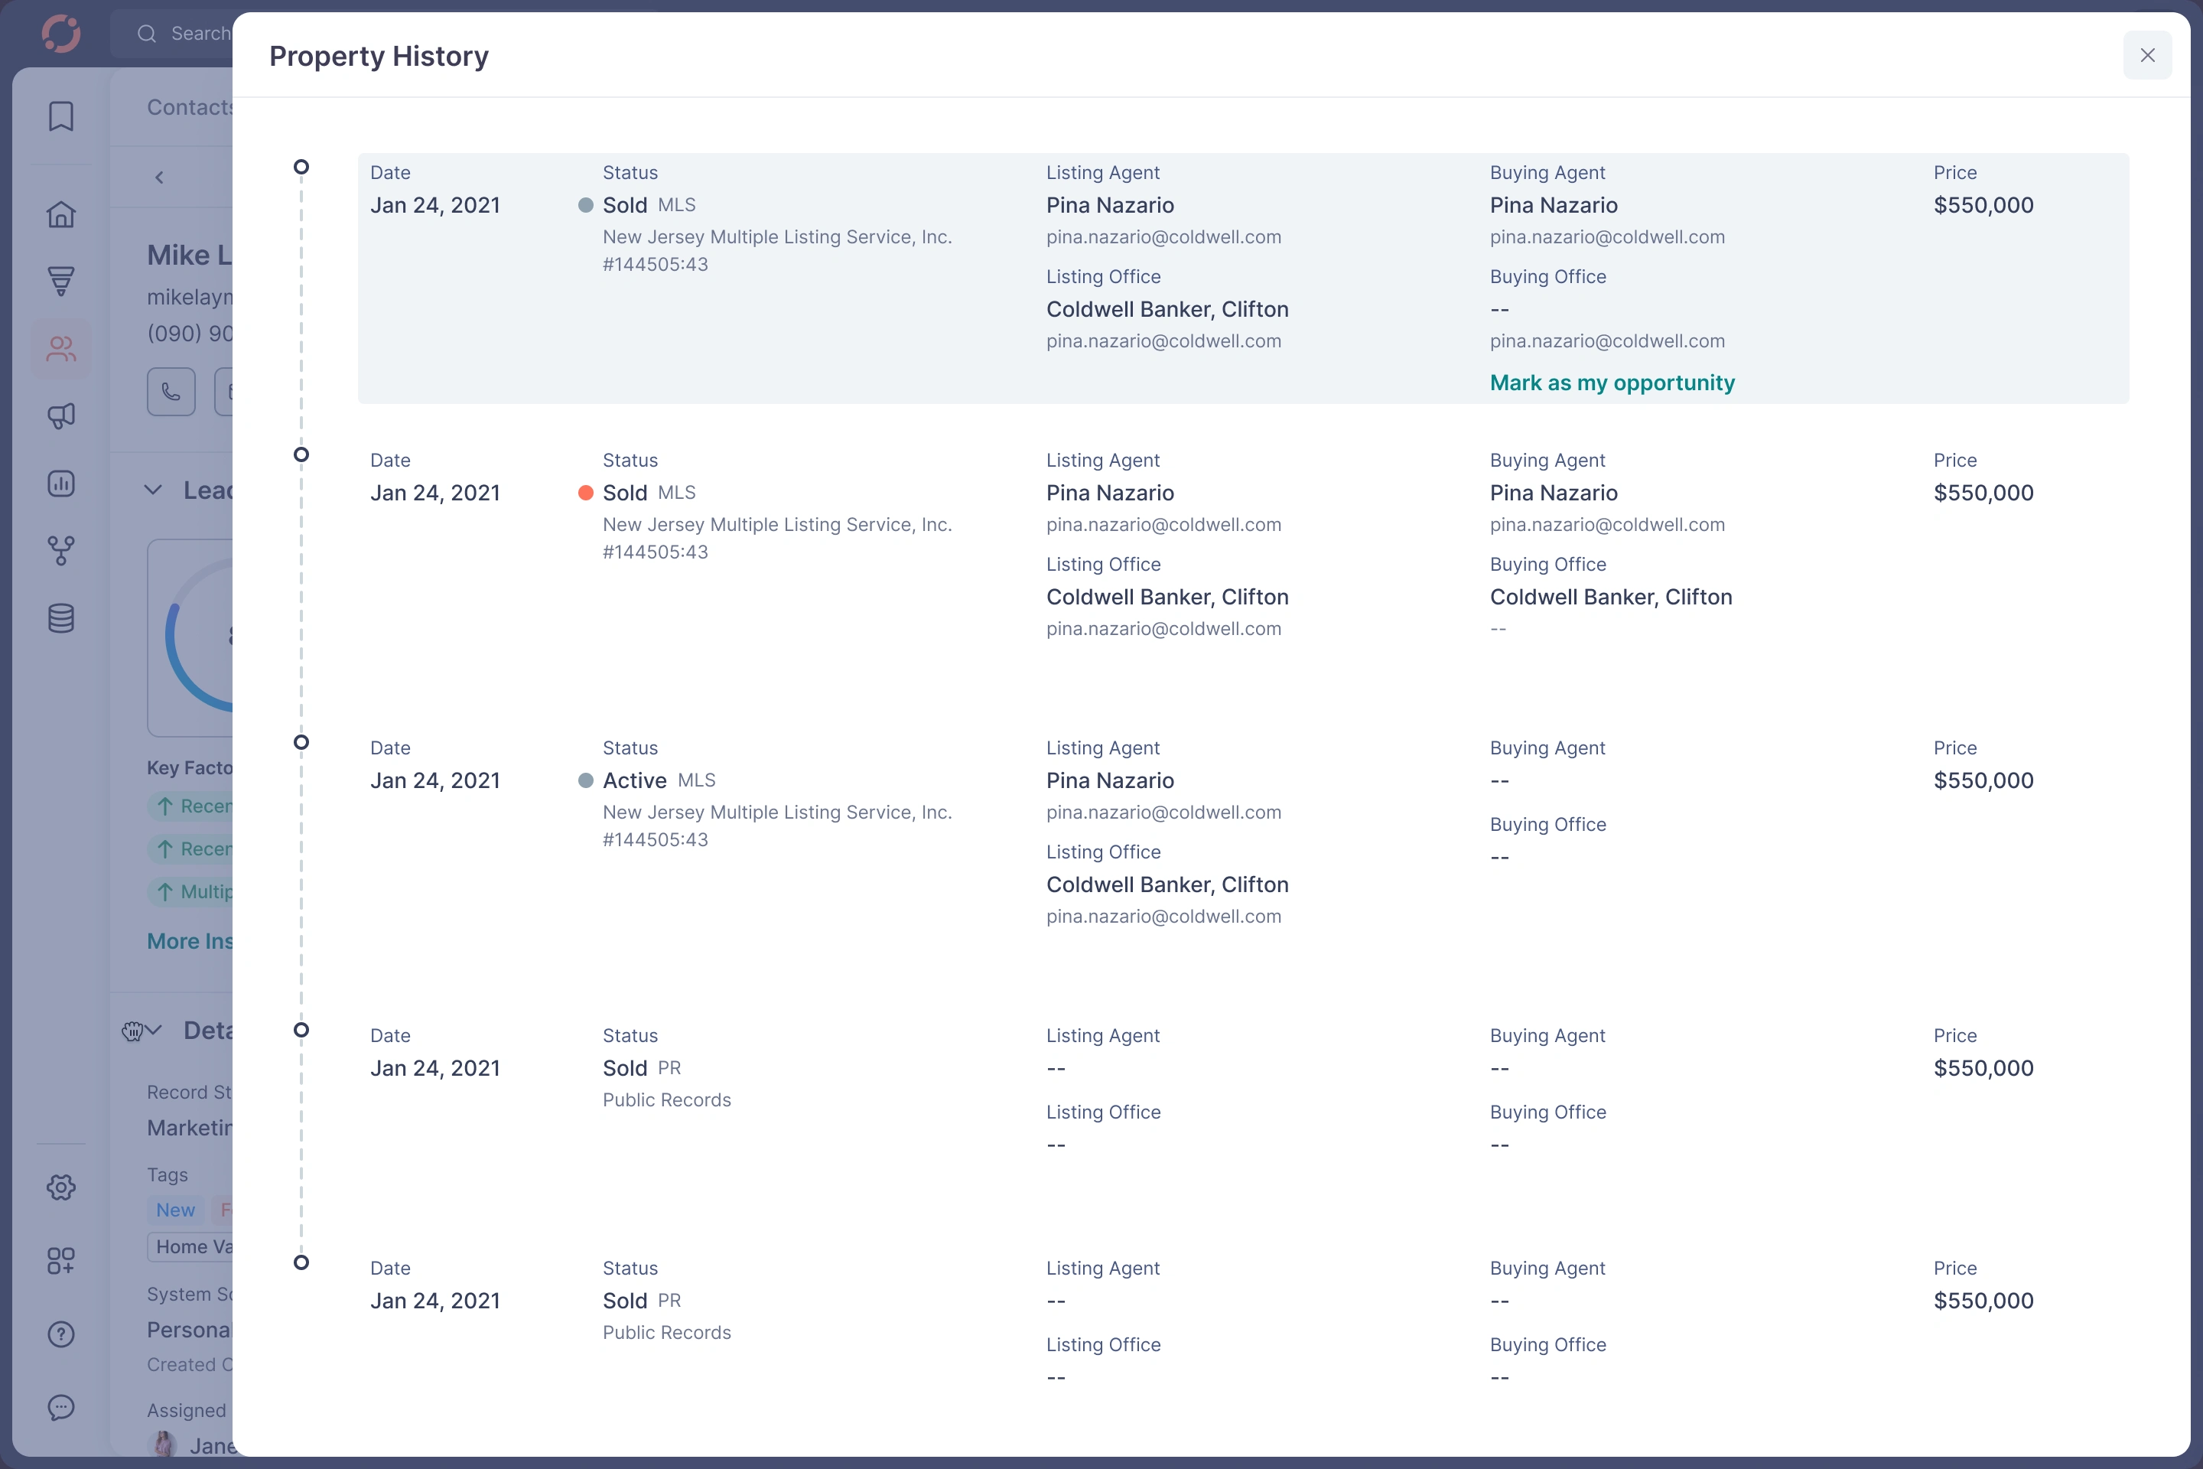Click the Mark as my opportunity link
The width and height of the screenshot is (2203, 1469).
point(1612,383)
